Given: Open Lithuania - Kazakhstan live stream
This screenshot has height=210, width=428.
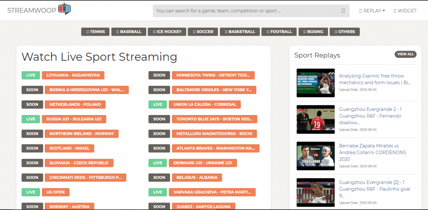Looking at the screenshot, I should coord(73,75).
